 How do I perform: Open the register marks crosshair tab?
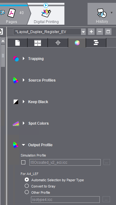coord(58,43)
